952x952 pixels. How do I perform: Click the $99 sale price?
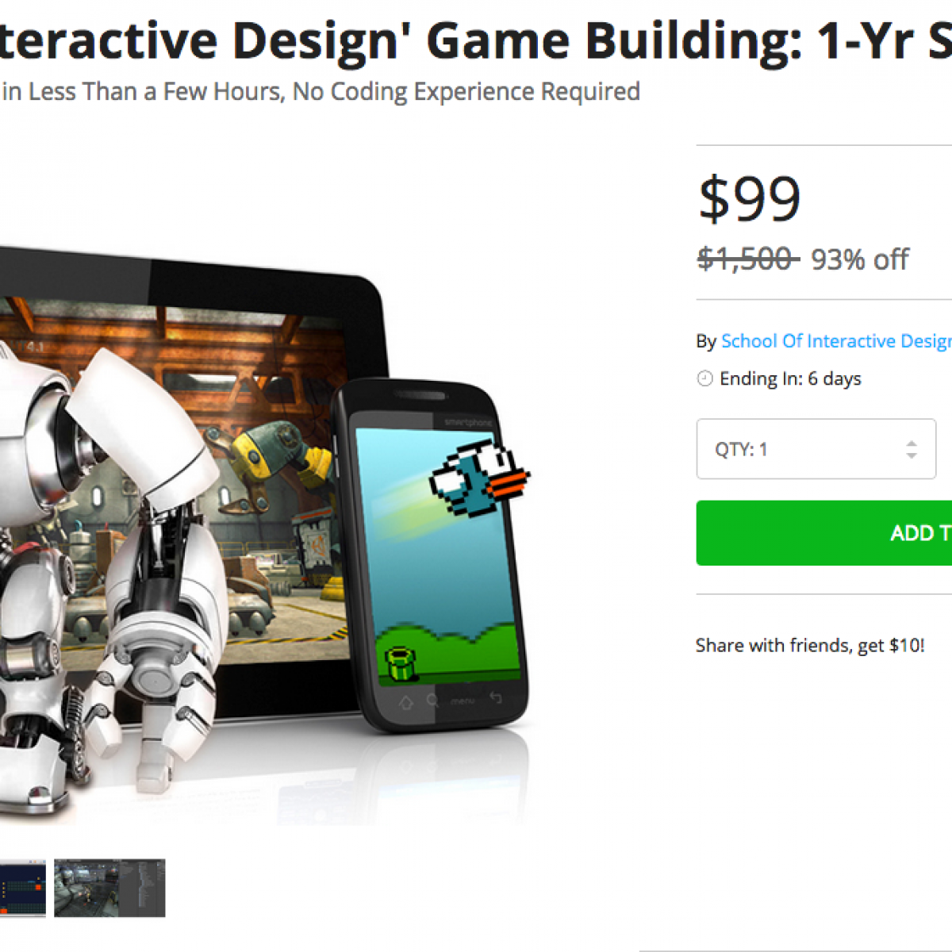pyautogui.click(x=750, y=199)
